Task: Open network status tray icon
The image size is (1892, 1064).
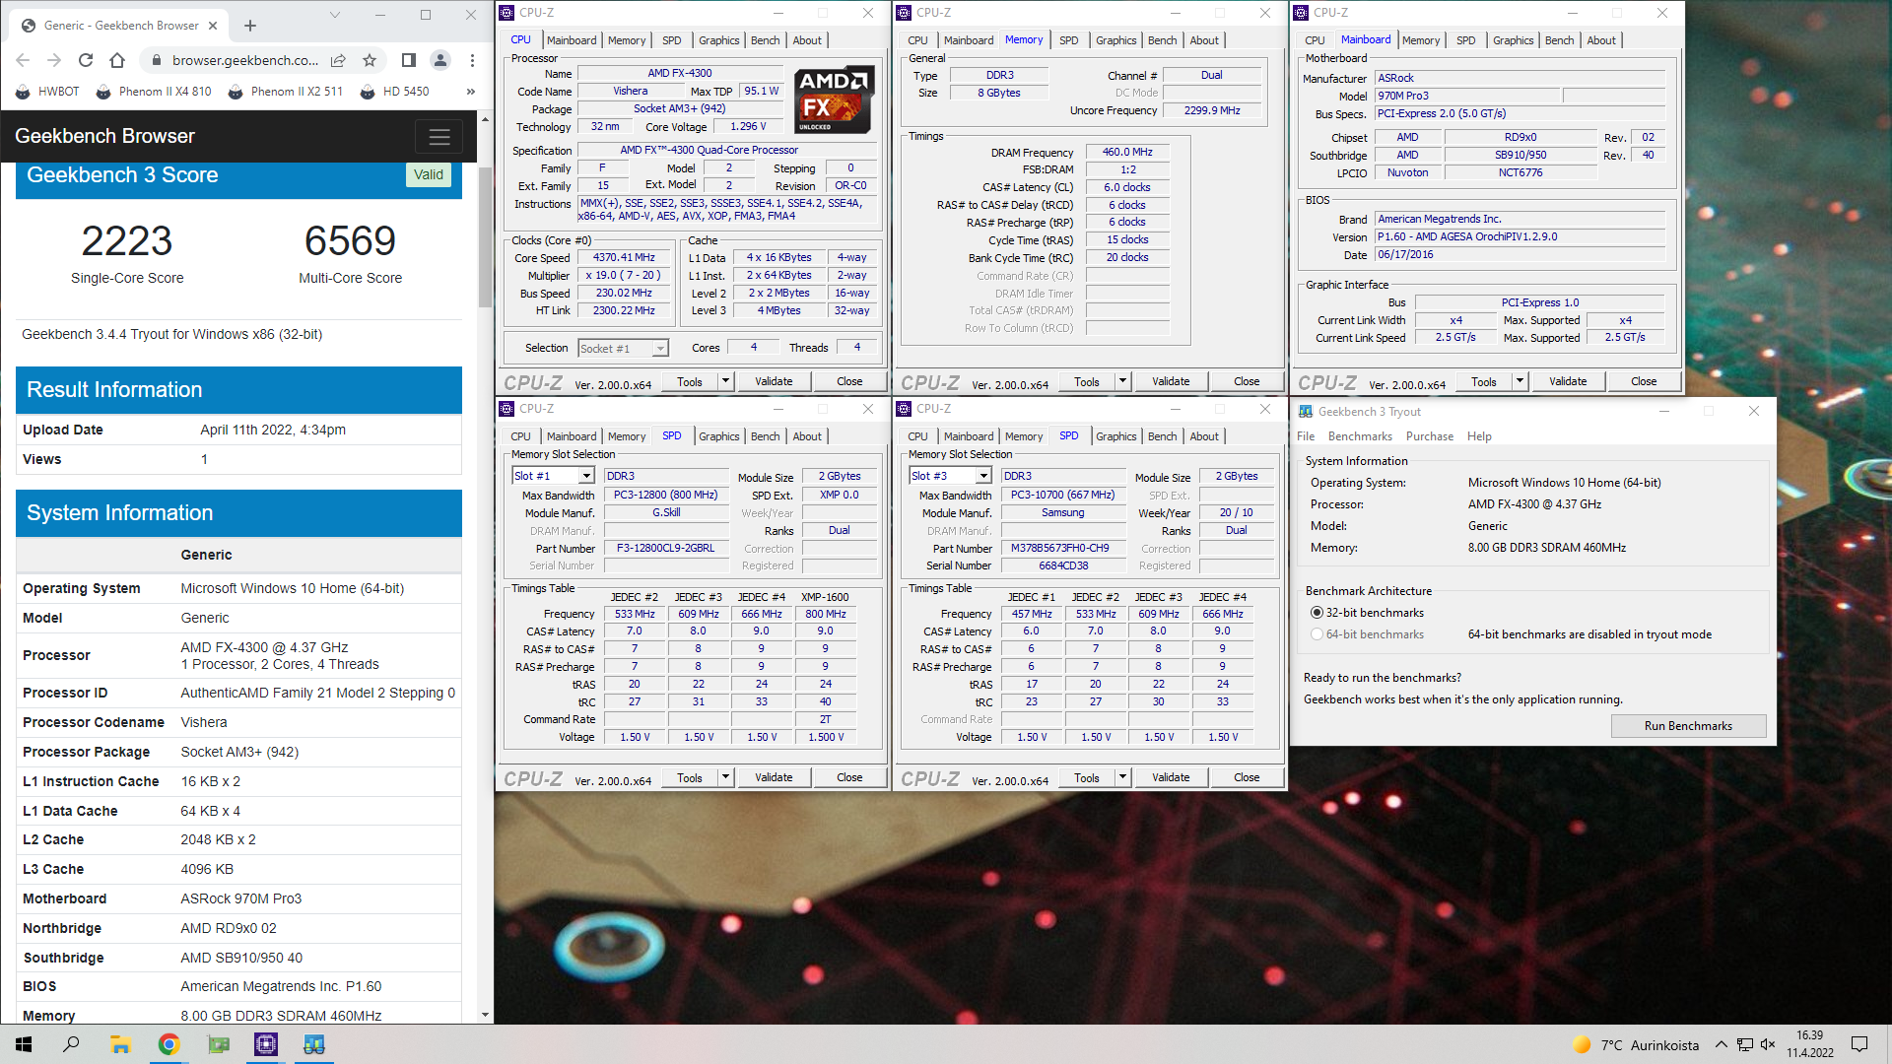Action: [x=1744, y=1044]
